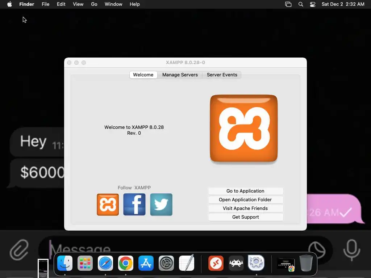Click the pink sent message bubble
This screenshot has width=371, height=278.
tap(335, 209)
